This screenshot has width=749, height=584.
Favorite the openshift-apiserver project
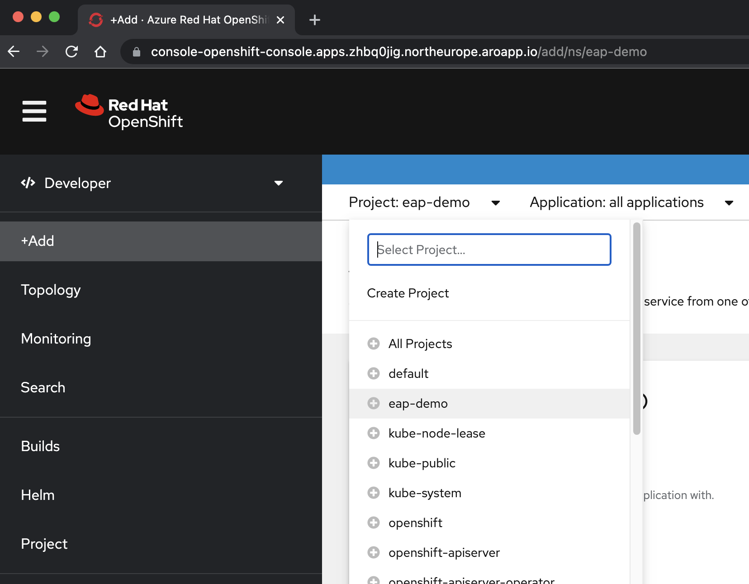tap(373, 552)
